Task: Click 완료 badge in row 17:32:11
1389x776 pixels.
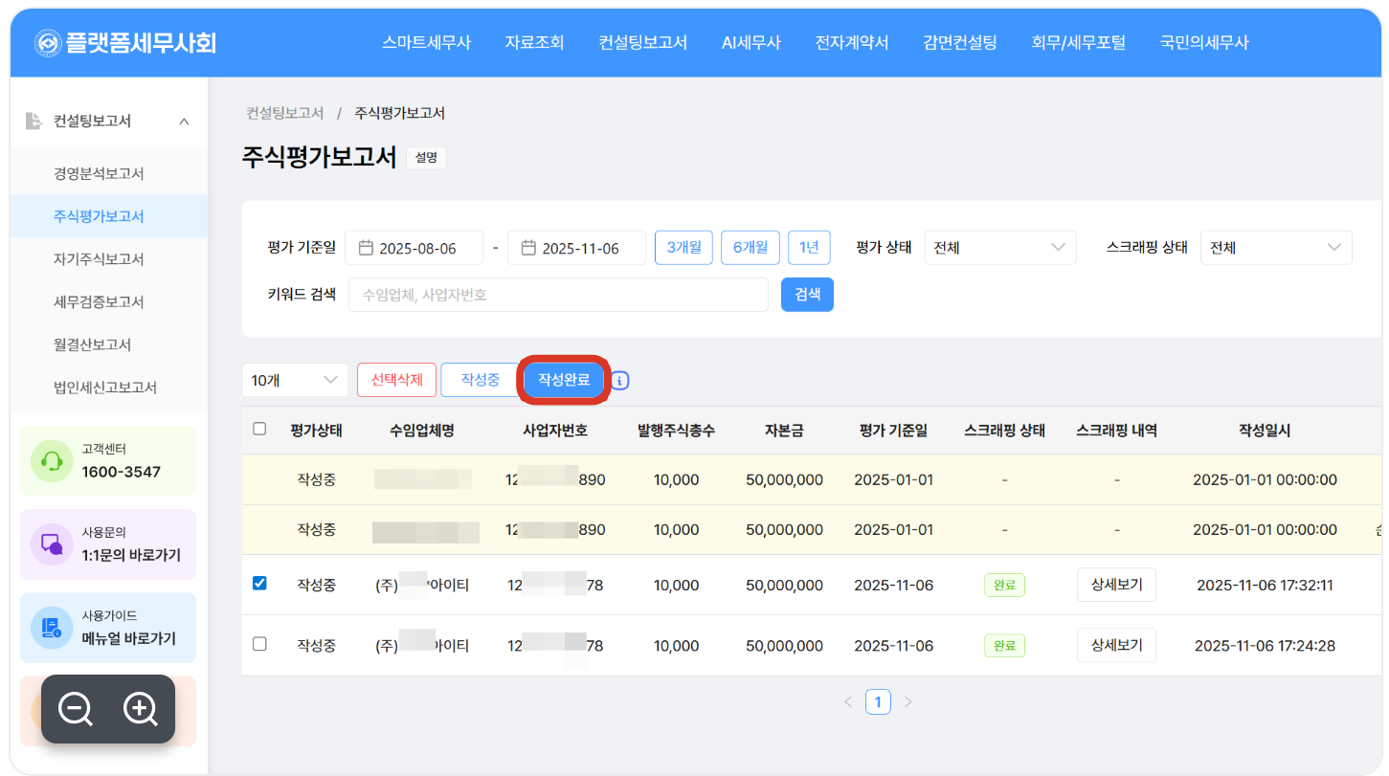Action: [1004, 585]
